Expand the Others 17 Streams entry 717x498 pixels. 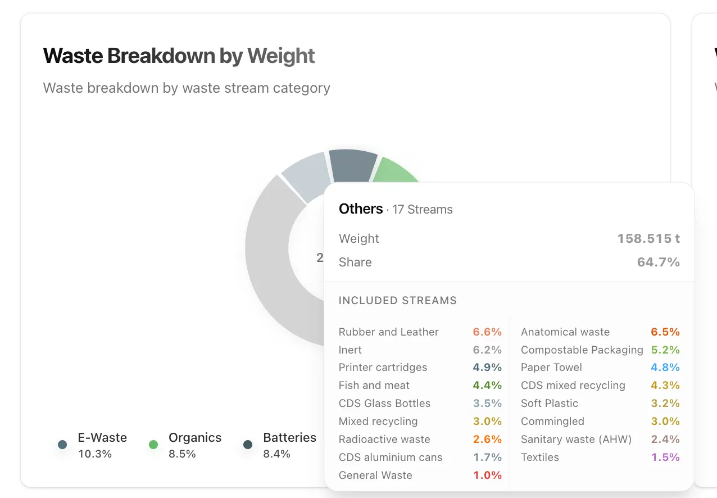395,209
